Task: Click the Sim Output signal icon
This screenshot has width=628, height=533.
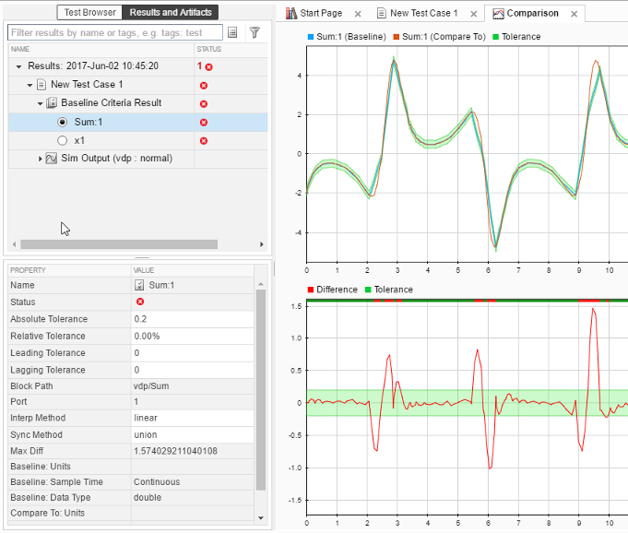Action: pos(52,159)
